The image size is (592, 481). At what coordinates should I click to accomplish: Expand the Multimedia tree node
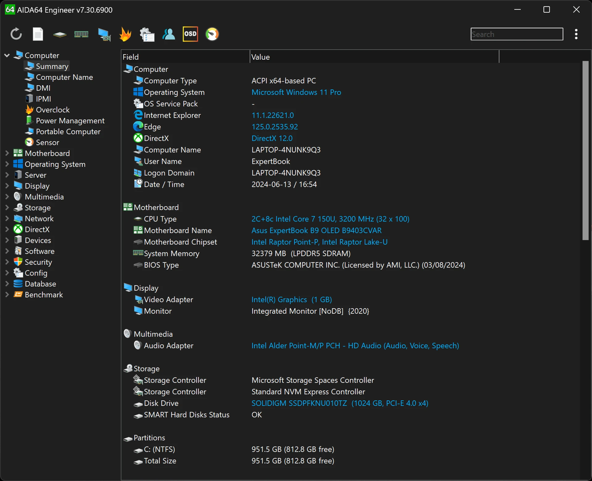(7, 196)
